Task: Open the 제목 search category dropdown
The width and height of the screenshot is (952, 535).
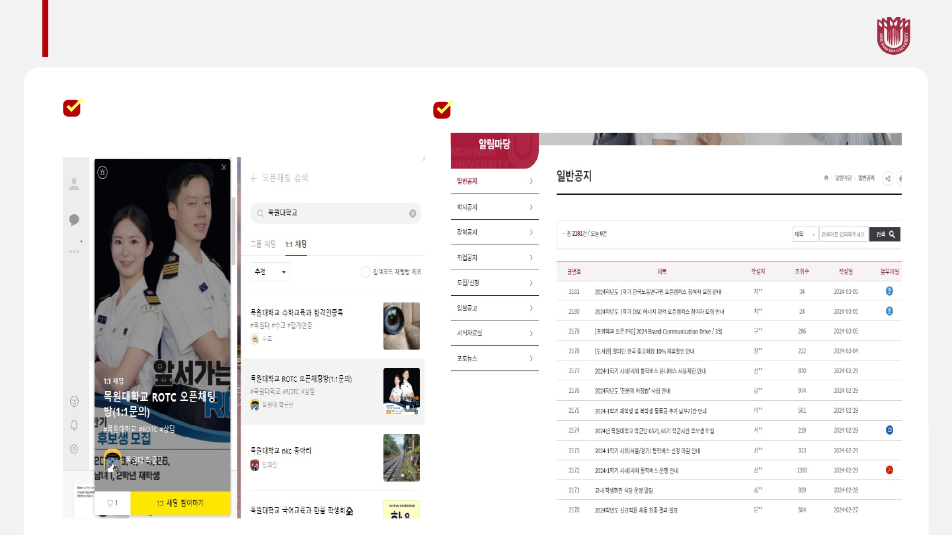Action: (805, 234)
